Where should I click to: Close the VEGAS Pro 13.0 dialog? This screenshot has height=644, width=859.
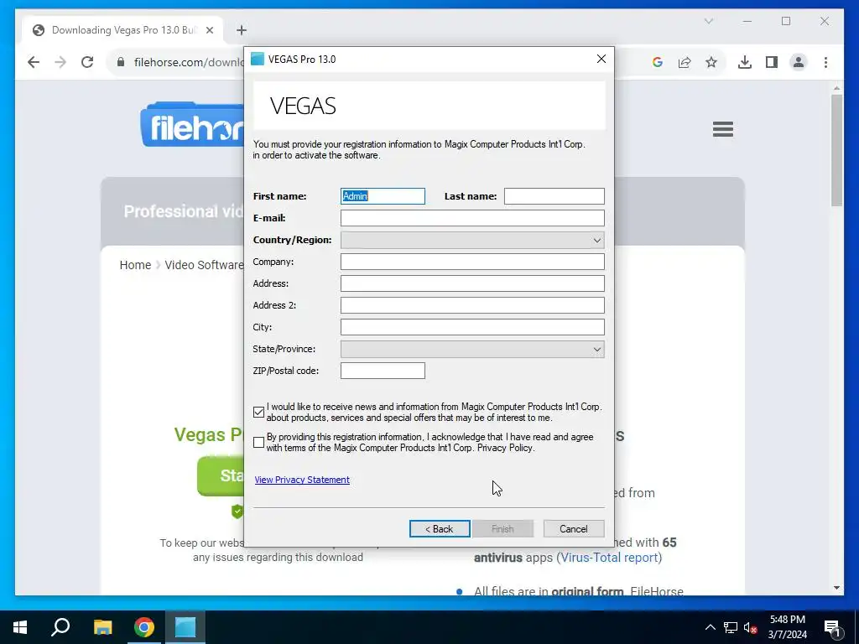[x=601, y=60]
